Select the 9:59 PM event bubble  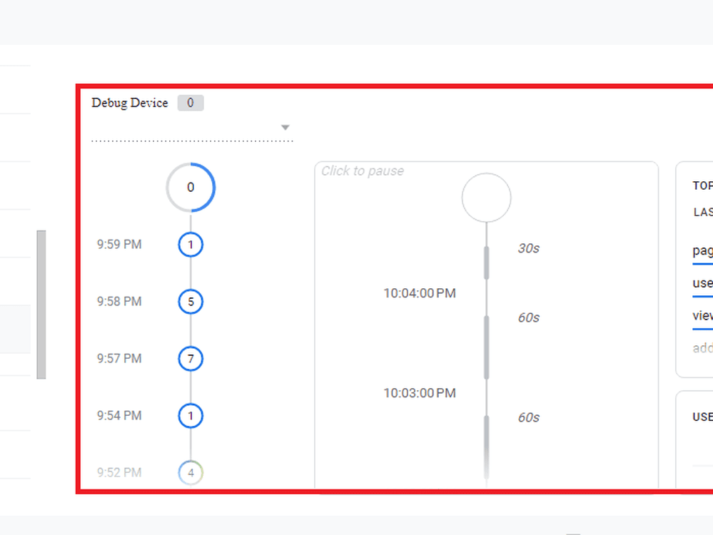click(191, 245)
